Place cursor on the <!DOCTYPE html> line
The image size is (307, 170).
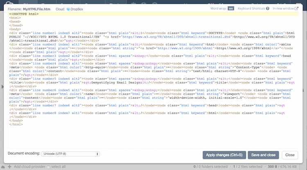(x=24, y=14)
